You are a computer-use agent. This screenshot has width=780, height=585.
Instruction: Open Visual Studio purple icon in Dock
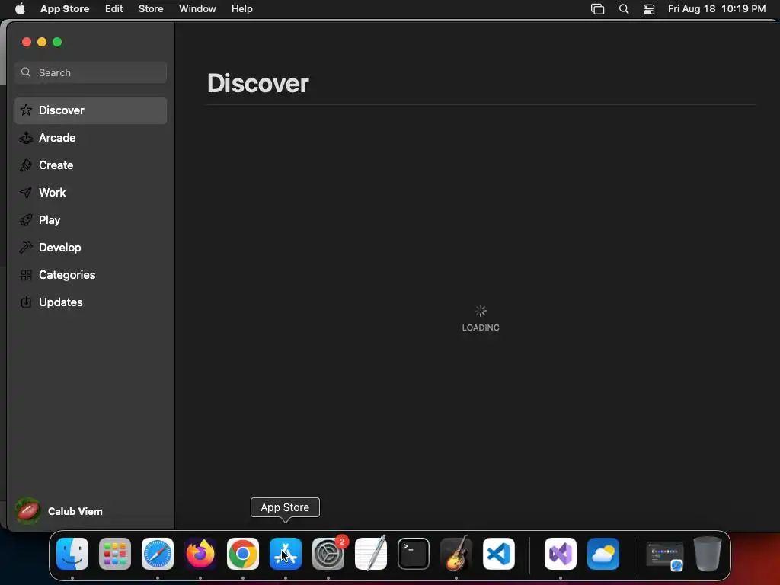tap(561, 554)
